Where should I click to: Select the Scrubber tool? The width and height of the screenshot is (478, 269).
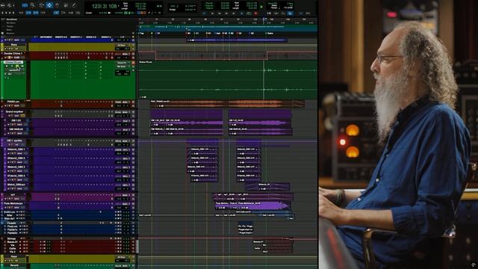click(x=66, y=5)
